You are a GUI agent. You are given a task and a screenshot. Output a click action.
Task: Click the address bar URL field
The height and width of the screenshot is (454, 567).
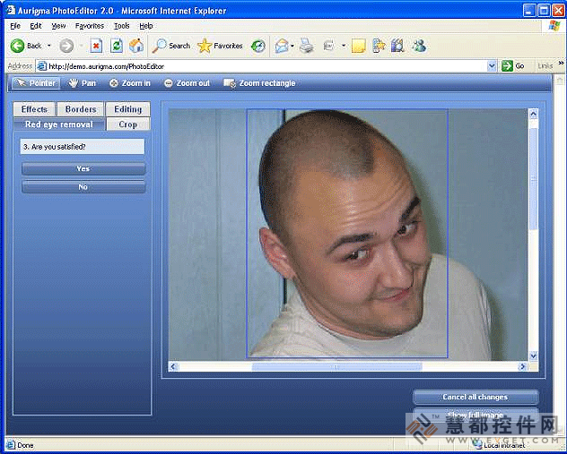click(266, 66)
